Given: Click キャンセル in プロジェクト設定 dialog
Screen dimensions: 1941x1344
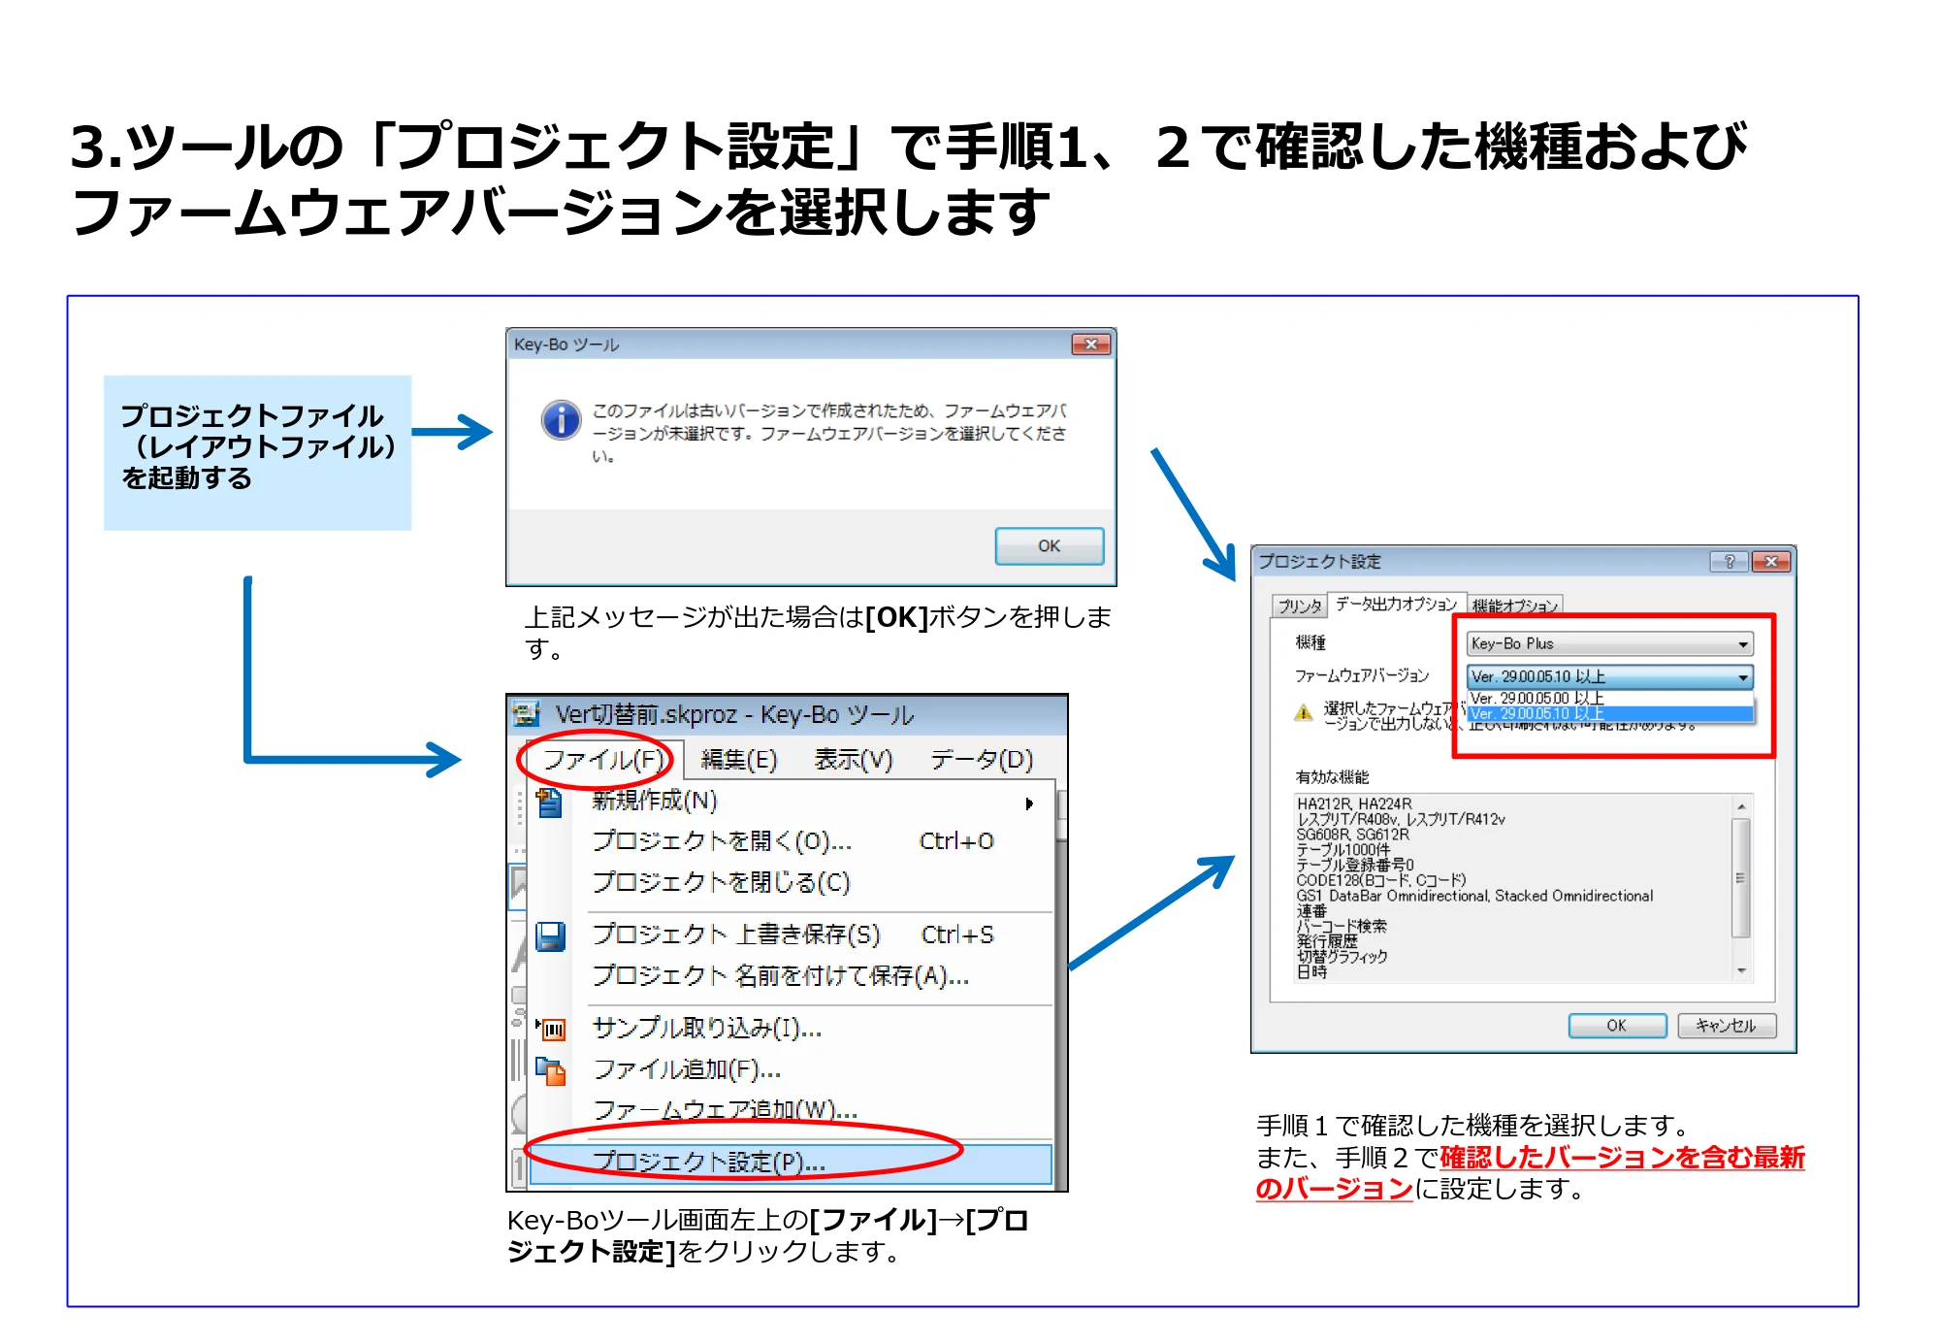Looking at the screenshot, I should click(1726, 1025).
